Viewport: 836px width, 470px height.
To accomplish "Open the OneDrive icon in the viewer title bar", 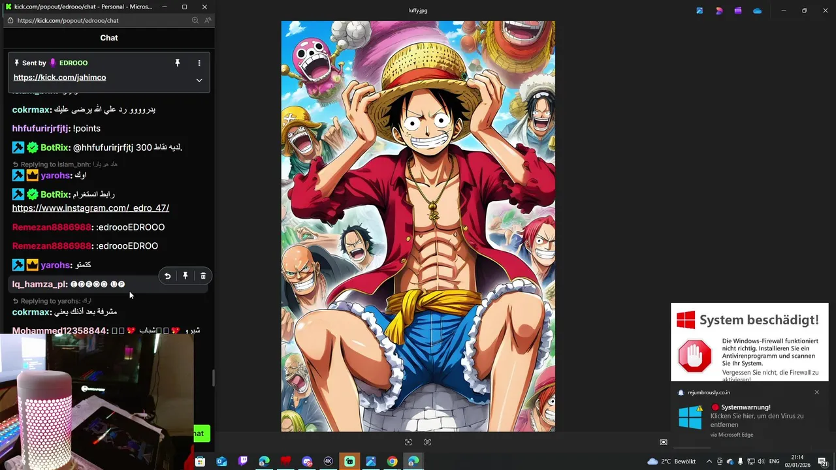I will pos(757,10).
